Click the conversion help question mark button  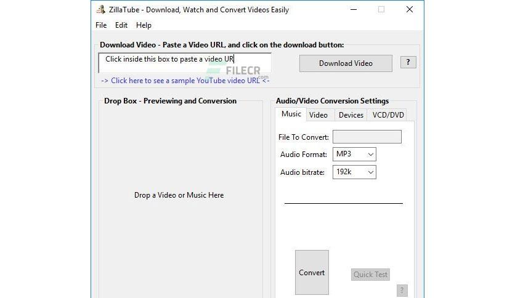point(402,291)
